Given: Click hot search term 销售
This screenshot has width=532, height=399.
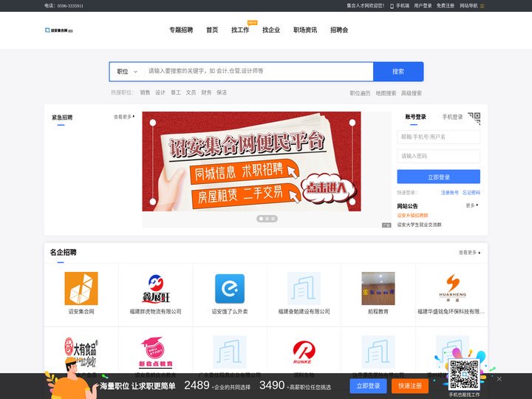Looking at the screenshot, I should click(x=145, y=92).
